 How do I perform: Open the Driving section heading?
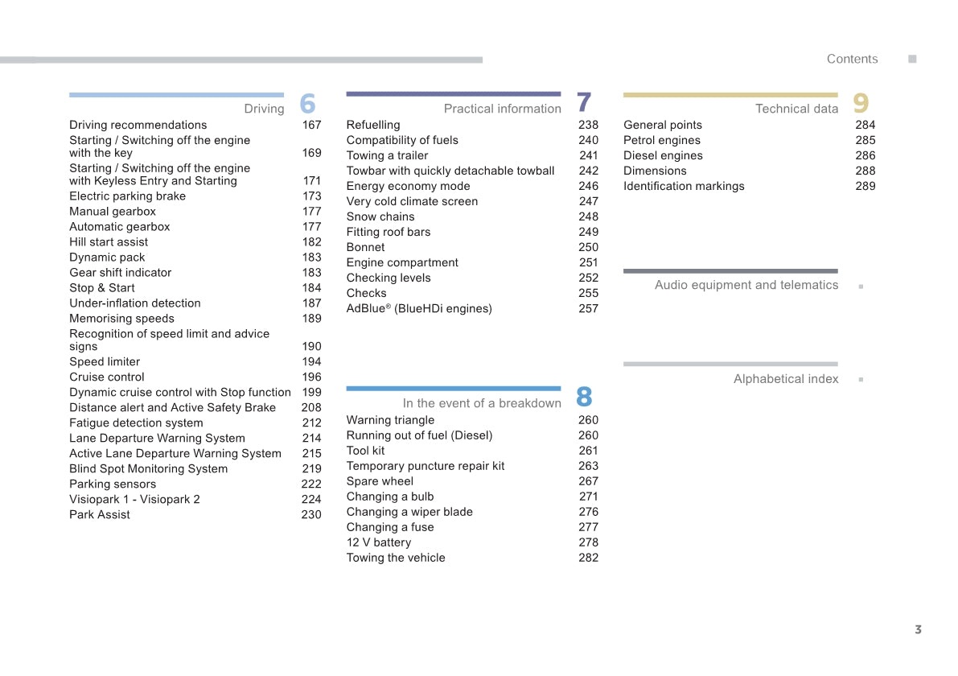click(x=264, y=109)
